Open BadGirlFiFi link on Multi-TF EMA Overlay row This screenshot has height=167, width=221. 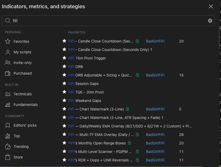point(155,135)
